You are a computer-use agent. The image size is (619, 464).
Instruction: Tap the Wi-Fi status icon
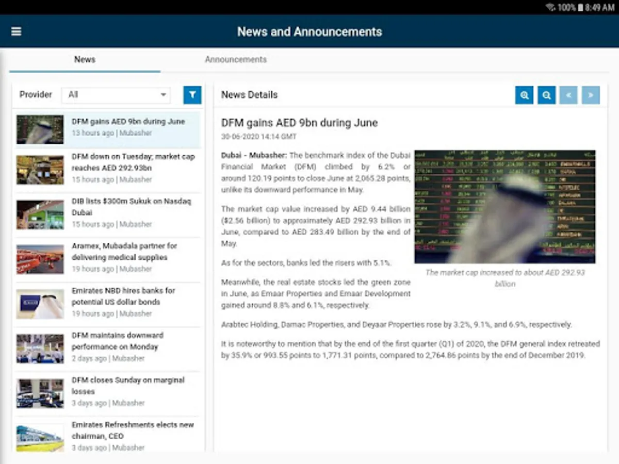coord(550,7)
